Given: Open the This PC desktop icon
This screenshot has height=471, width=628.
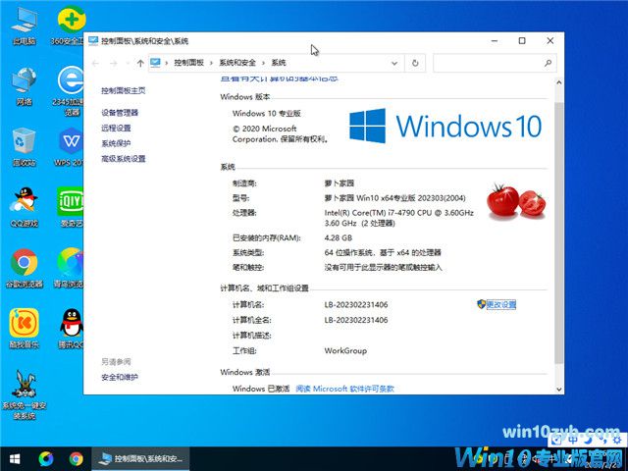Looking at the screenshot, I should [x=25, y=26].
